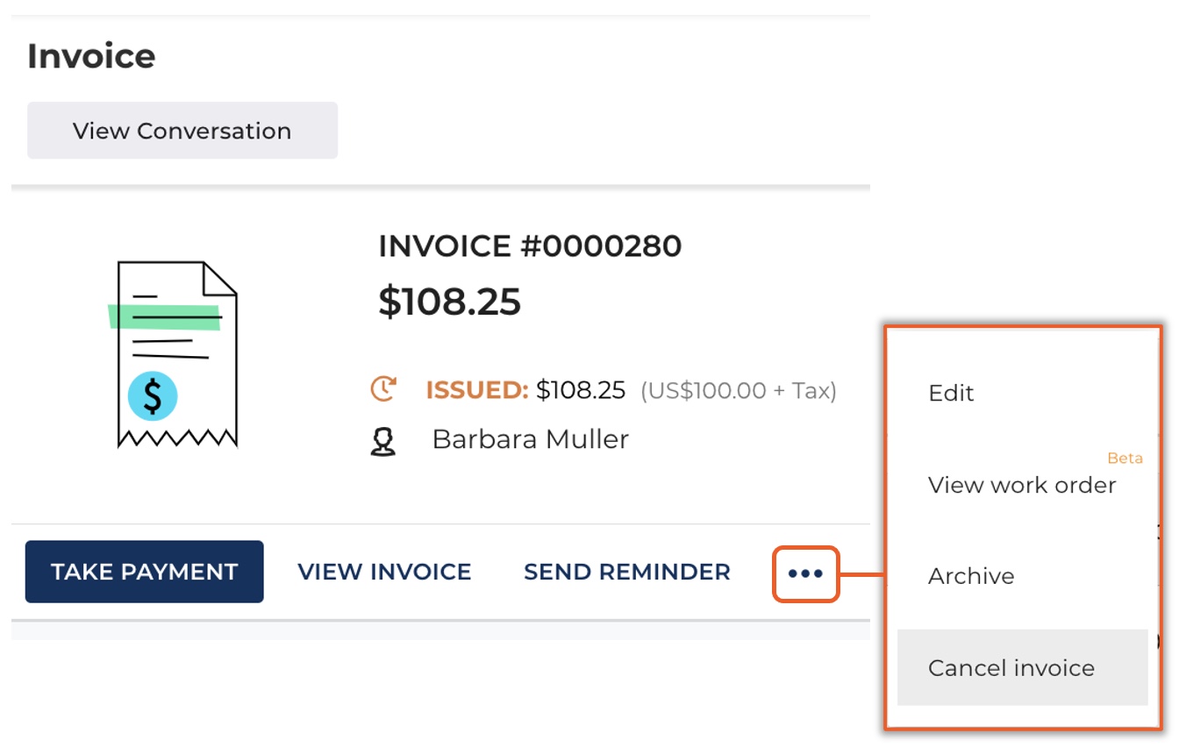Image resolution: width=1179 pixels, height=747 pixels.
Task: Select Cancel invoice in the menu
Action: point(1011,668)
